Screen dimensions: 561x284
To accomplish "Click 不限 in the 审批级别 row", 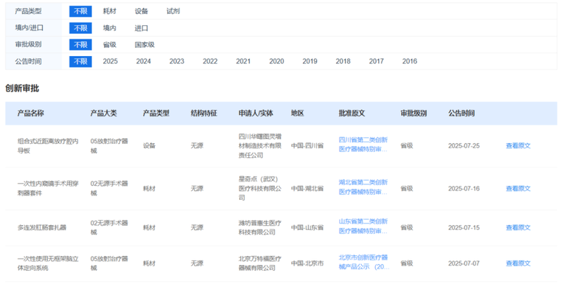I will click(x=81, y=45).
